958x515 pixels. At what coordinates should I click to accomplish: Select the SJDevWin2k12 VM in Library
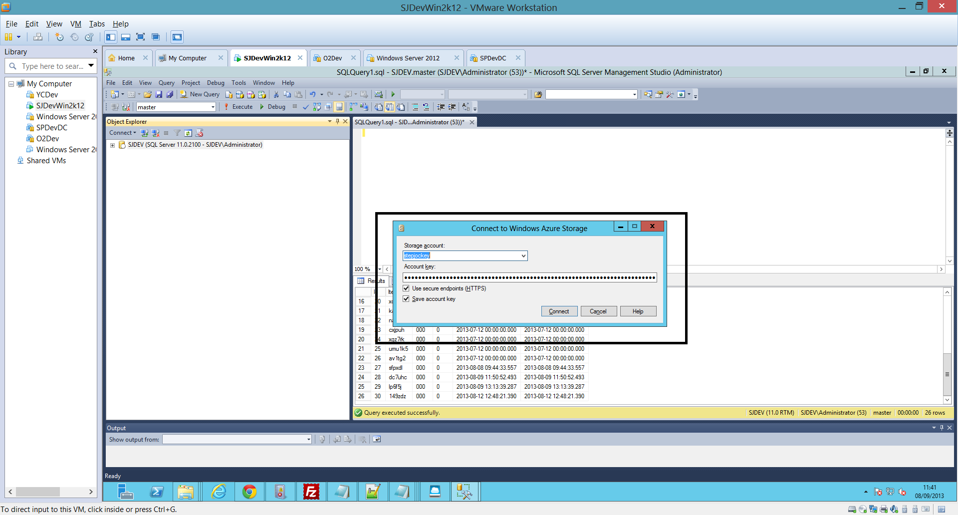pyautogui.click(x=60, y=106)
